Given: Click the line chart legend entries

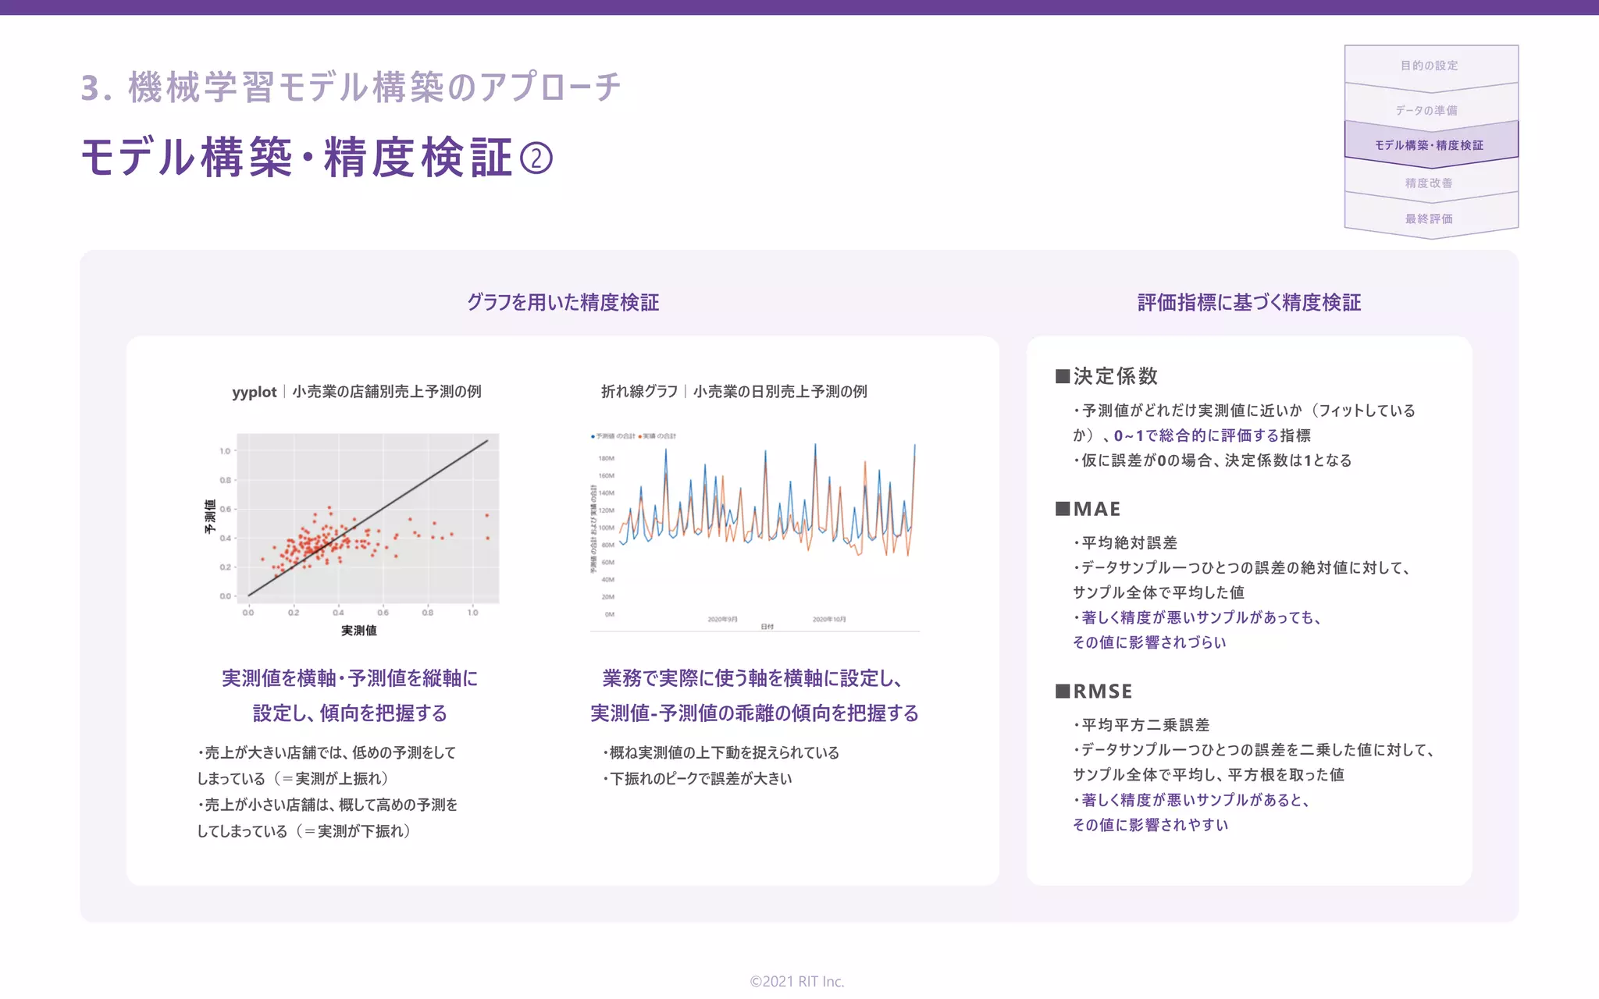Looking at the screenshot, I should click(634, 436).
